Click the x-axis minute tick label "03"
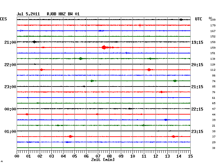 [x=51, y=156]
